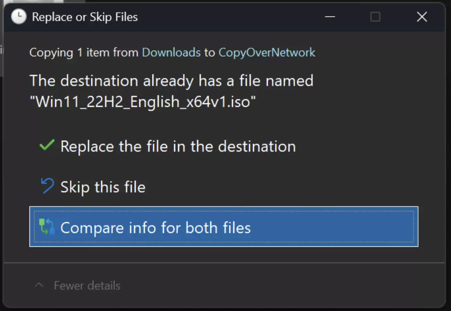
Task: Click Compare info for both files
Action: 156,227
